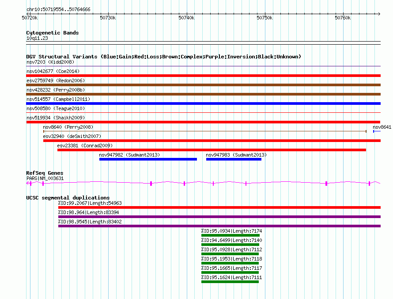Select the esv23381 (Conrad2009) red bar
Image resolution: width=393 pixels, height=299 pixels.
point(212,150)
